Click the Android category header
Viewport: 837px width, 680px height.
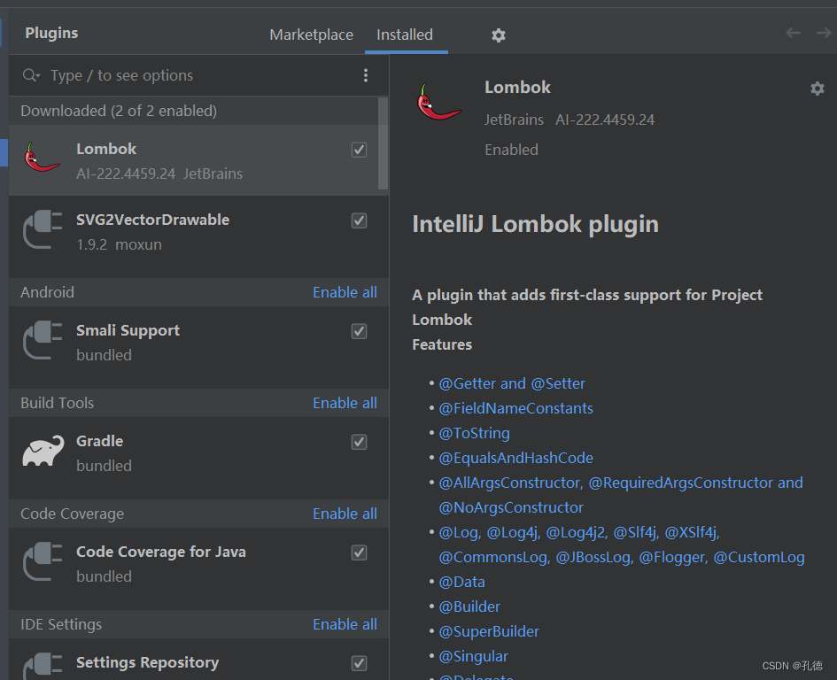48,292
